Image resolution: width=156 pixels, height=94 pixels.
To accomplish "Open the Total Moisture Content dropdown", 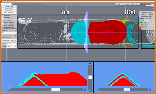I will click(9, 40).
